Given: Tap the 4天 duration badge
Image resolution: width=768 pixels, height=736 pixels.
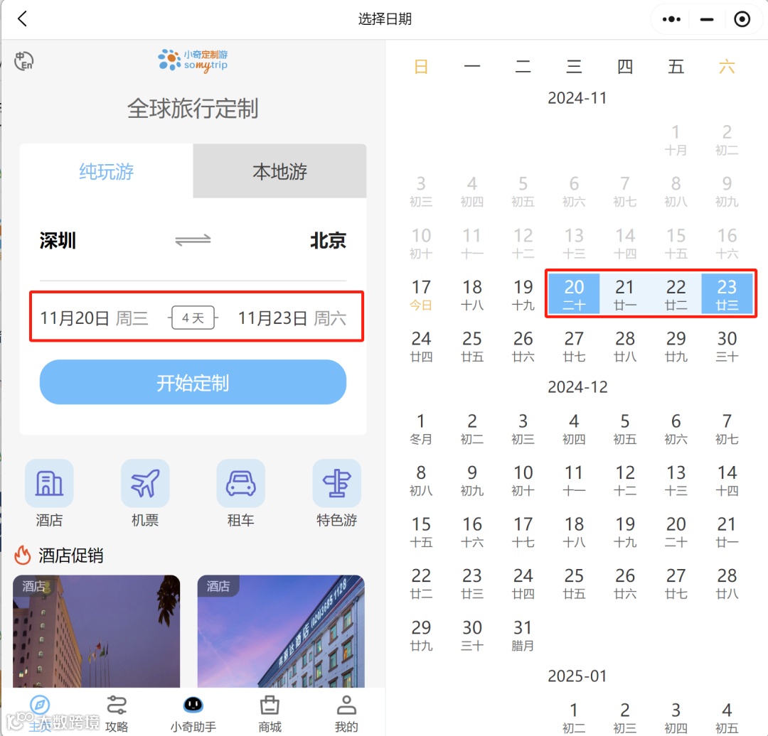Looking at the screenshot, I should click(x=193, y=318).
